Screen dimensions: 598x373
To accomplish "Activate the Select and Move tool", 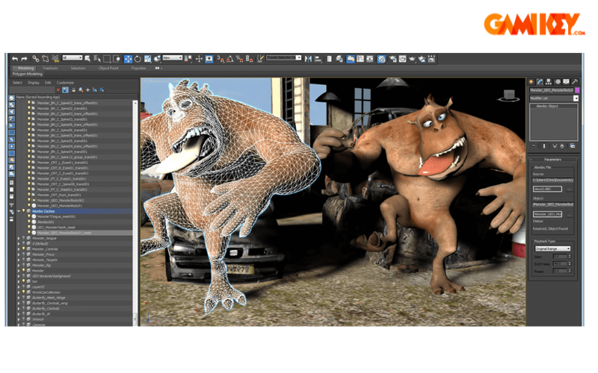I will 128,59.
